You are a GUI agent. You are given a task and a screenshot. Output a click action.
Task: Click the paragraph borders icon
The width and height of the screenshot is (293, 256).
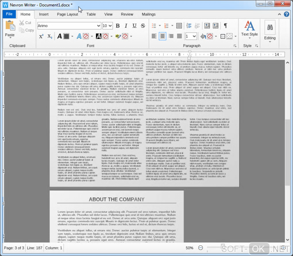point(223,36)
